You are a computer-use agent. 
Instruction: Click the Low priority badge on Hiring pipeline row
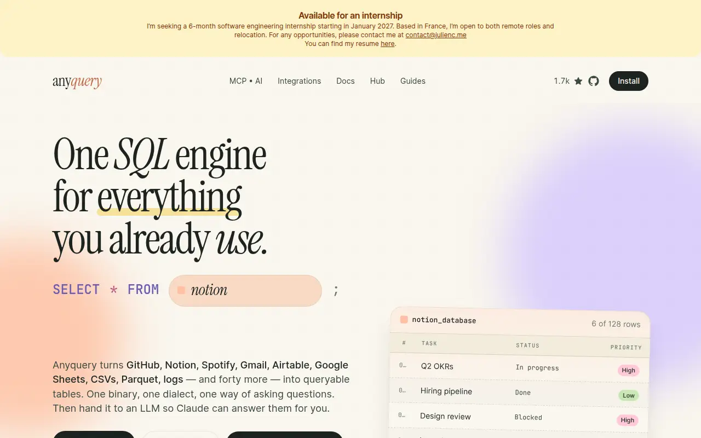click(x=629, y=395)
